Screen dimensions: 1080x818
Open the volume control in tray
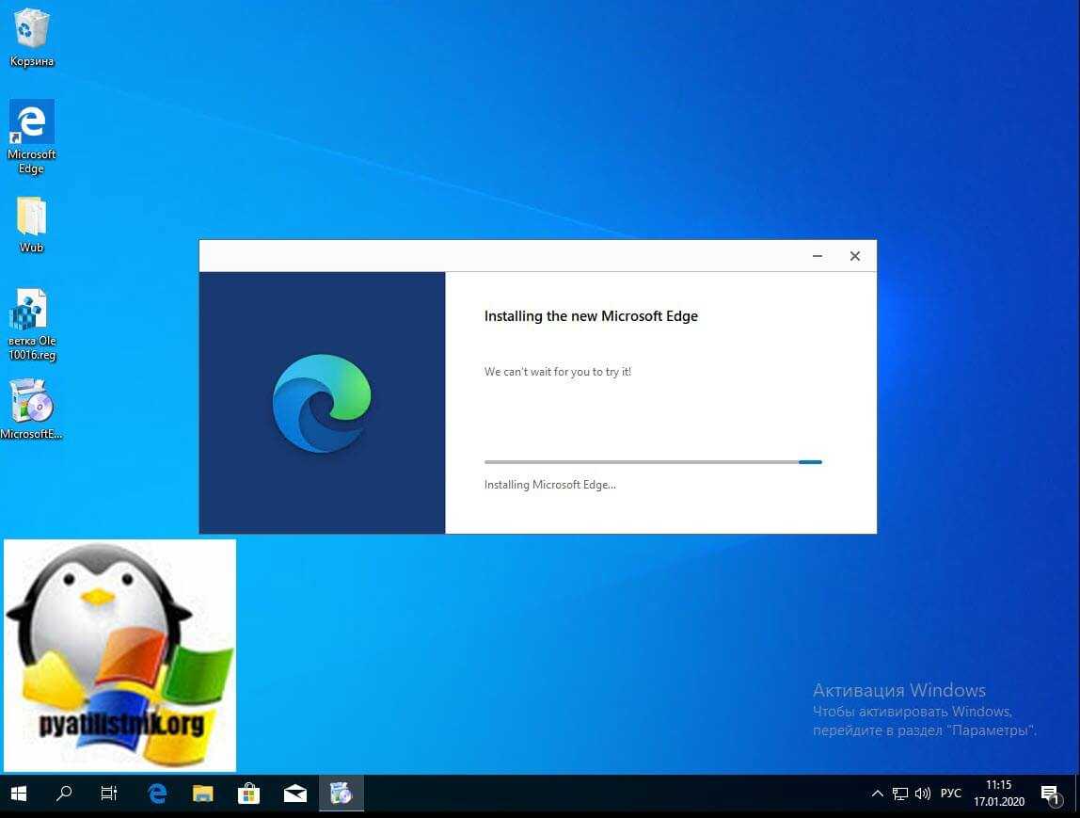point(922,794)
